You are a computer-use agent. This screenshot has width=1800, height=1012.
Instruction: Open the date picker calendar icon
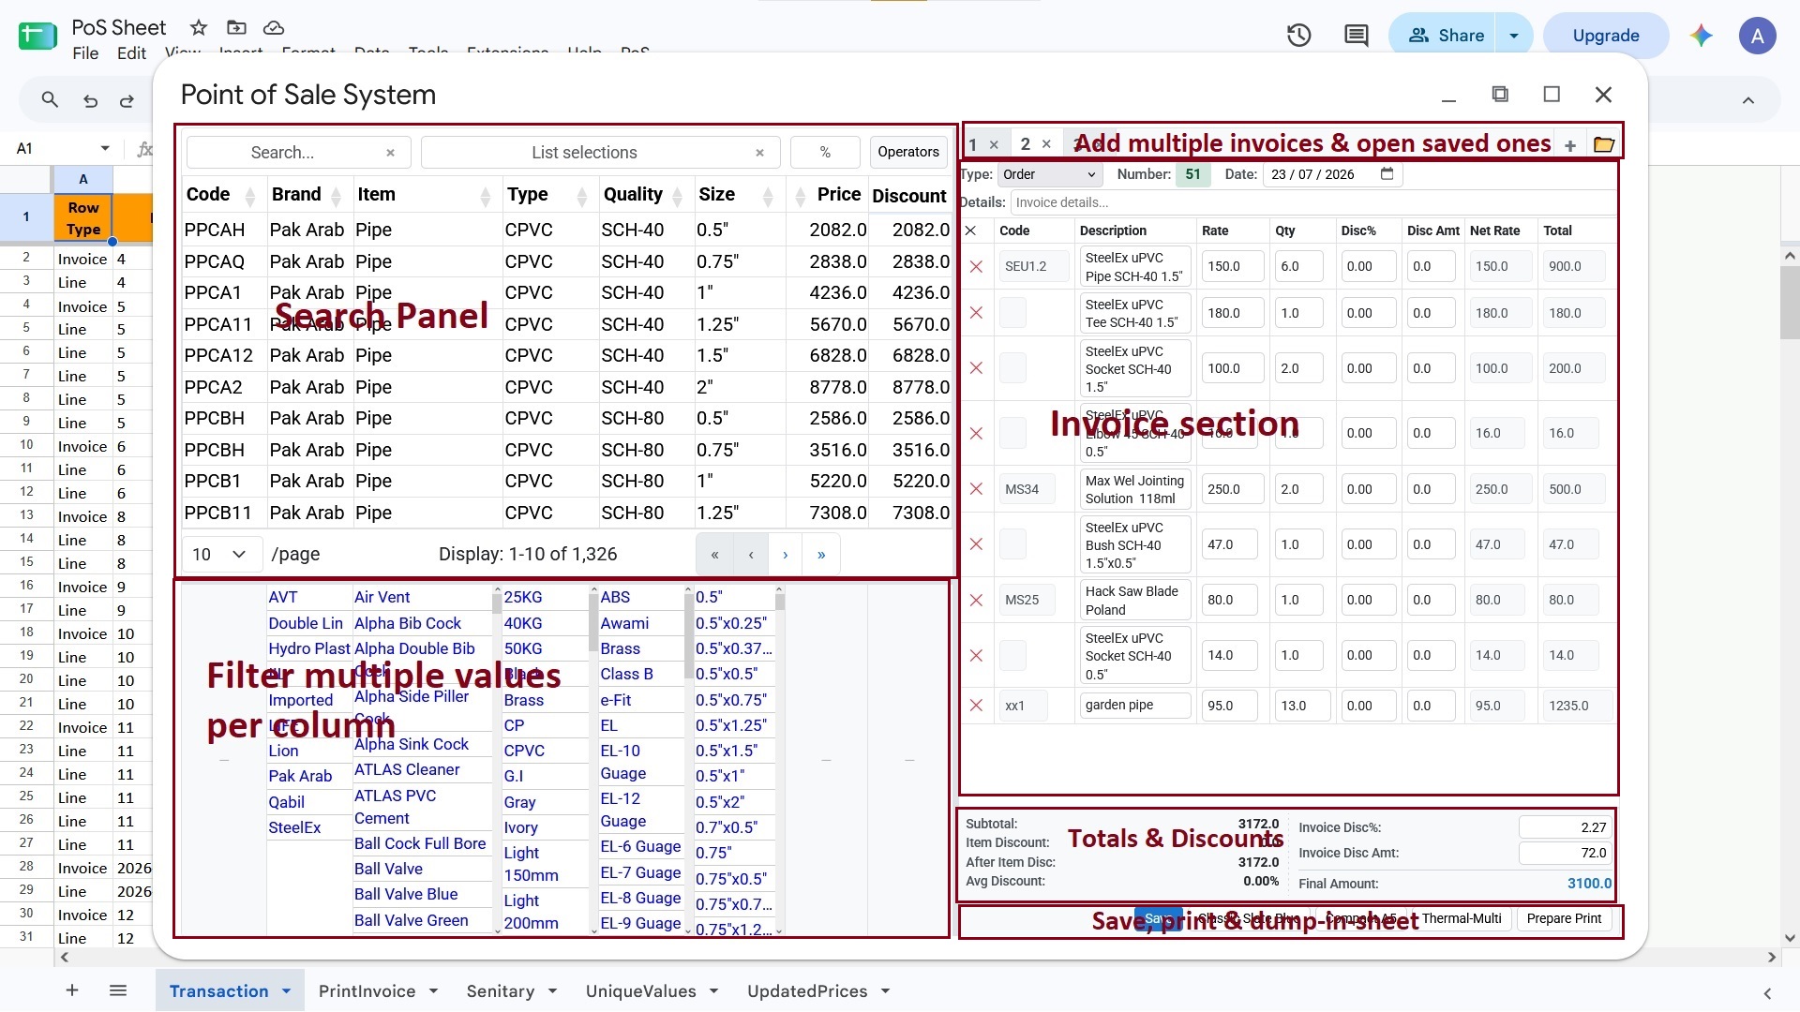tap(1387, 173)
